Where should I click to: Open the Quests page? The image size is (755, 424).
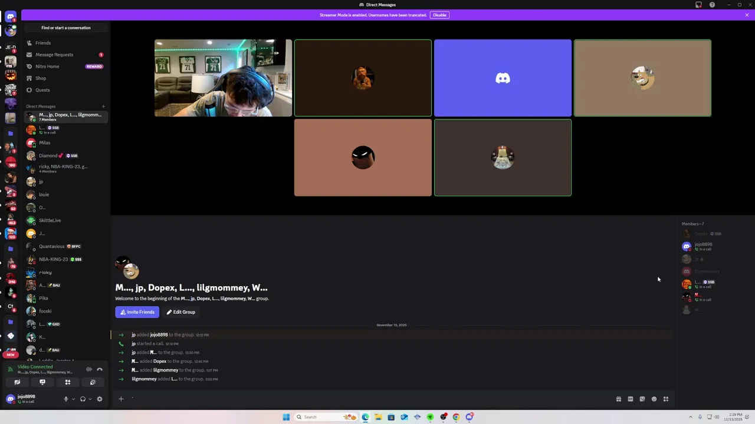(x=65, y=90)
